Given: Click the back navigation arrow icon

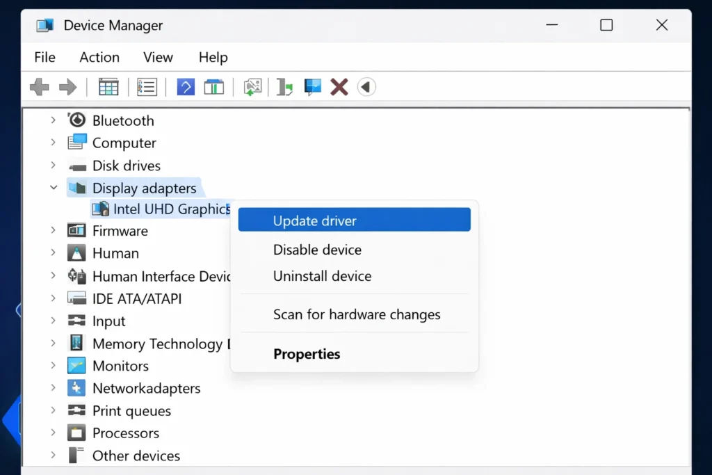Looking at the screenshot, I should (39, 86).
